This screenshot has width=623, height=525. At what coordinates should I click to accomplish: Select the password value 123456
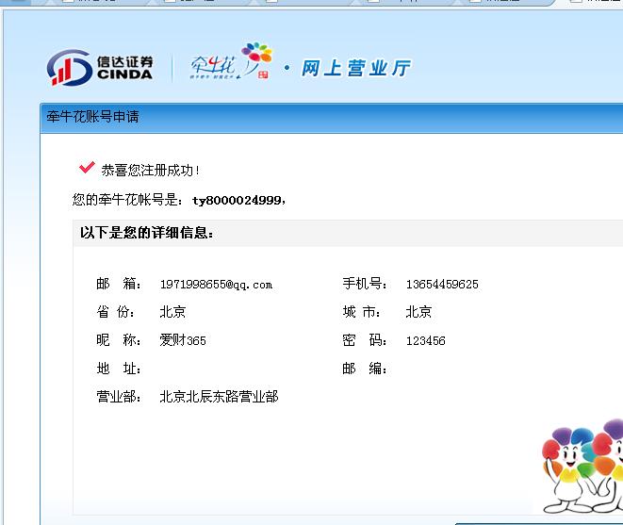(x=425, y=340)
